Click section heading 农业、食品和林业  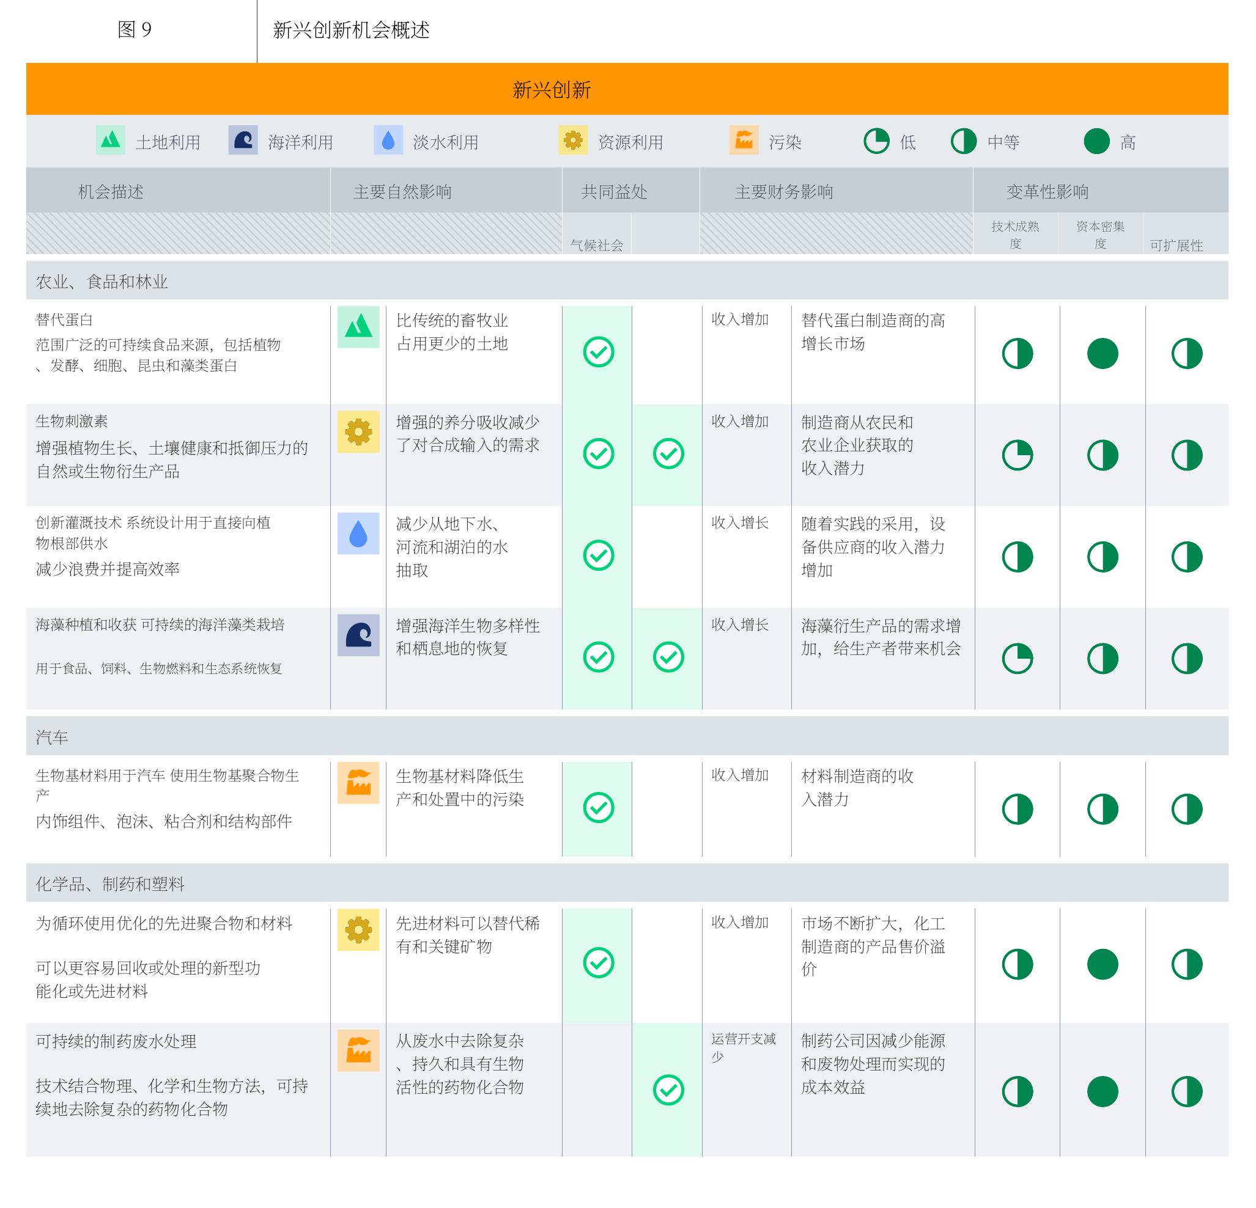pos(102,282)
